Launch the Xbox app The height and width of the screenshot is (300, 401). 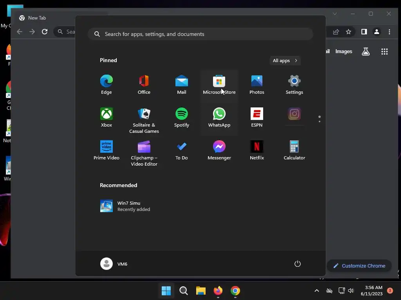coord(107,117)
